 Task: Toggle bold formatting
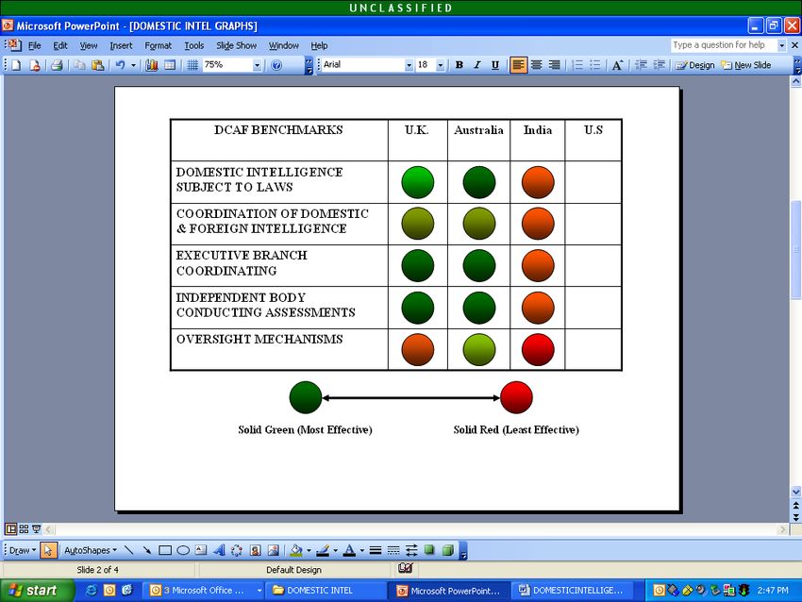[x=459, y=65]
